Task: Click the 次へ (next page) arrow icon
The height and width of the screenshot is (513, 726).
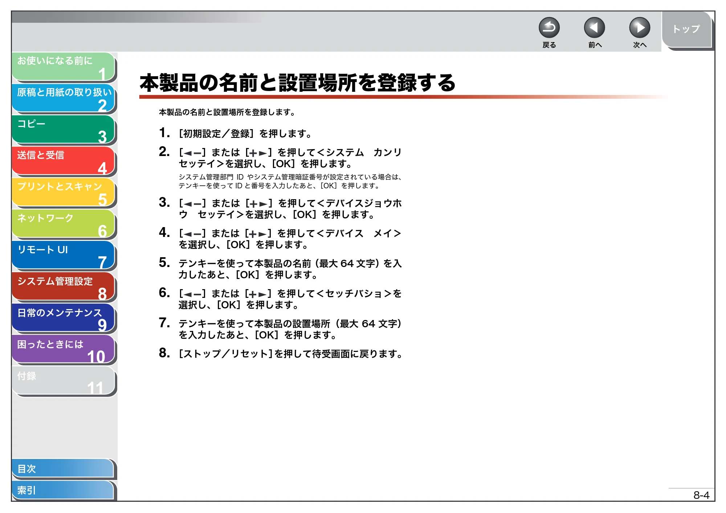Action: (x=639, y=28)
